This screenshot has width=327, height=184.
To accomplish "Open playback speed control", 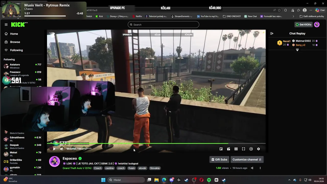I will click(x=251, y=149).
